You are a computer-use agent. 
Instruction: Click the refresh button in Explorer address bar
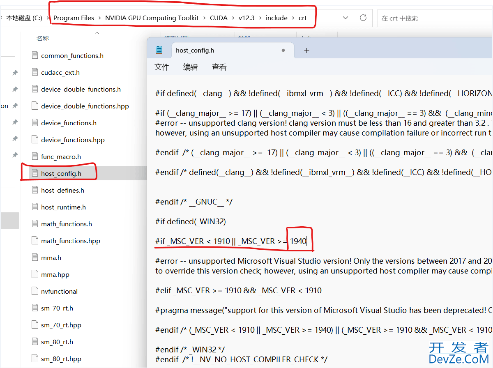363,18
